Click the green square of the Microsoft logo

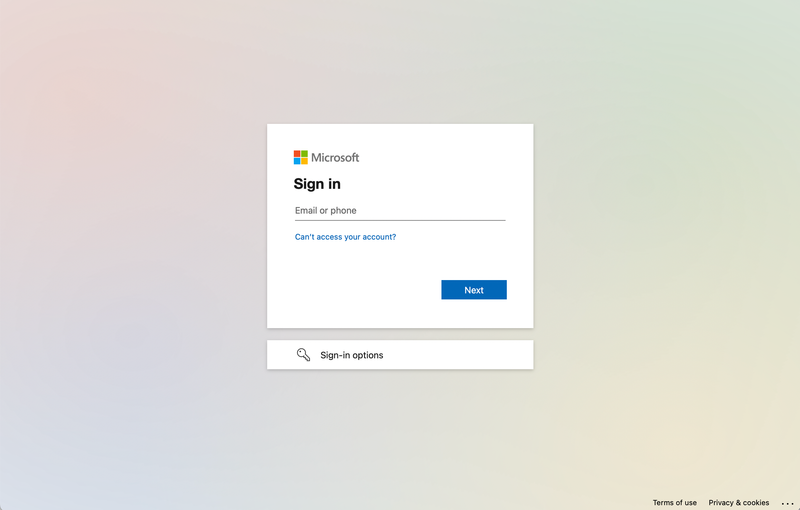click(x=304, y=153)
